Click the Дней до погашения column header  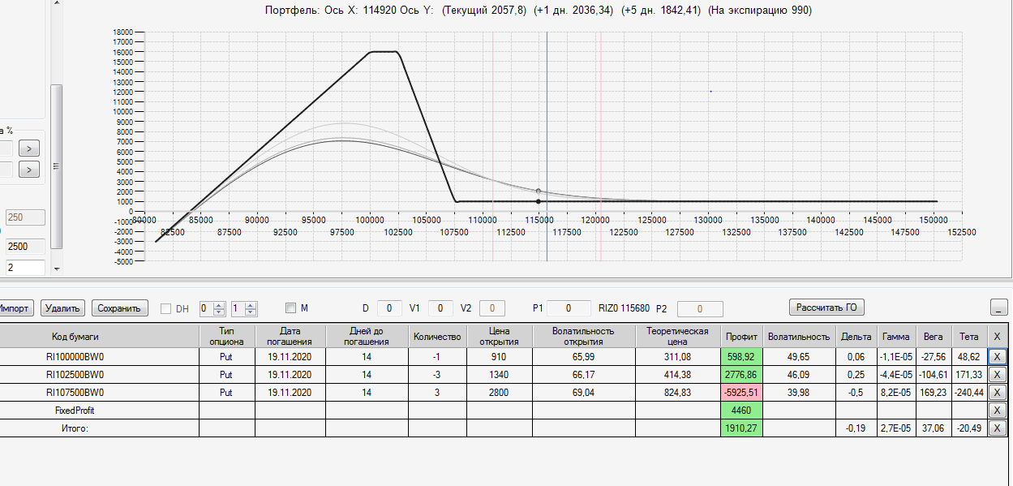[367, 336]
